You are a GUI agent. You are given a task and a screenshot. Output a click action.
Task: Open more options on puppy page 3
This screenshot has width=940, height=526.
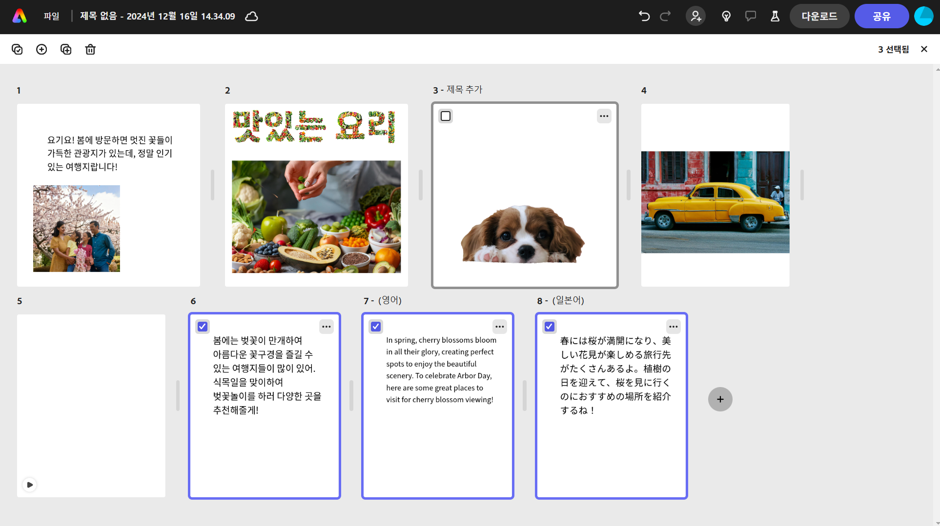[604, 116]
